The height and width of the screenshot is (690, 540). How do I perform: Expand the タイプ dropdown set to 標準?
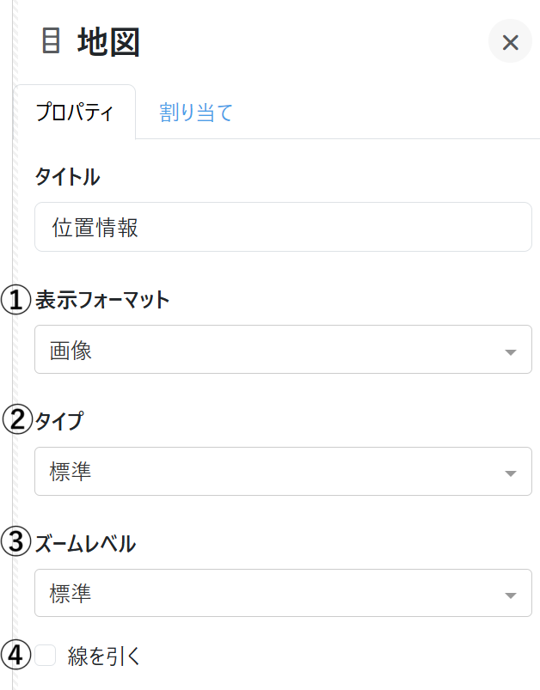pos(267,472)
